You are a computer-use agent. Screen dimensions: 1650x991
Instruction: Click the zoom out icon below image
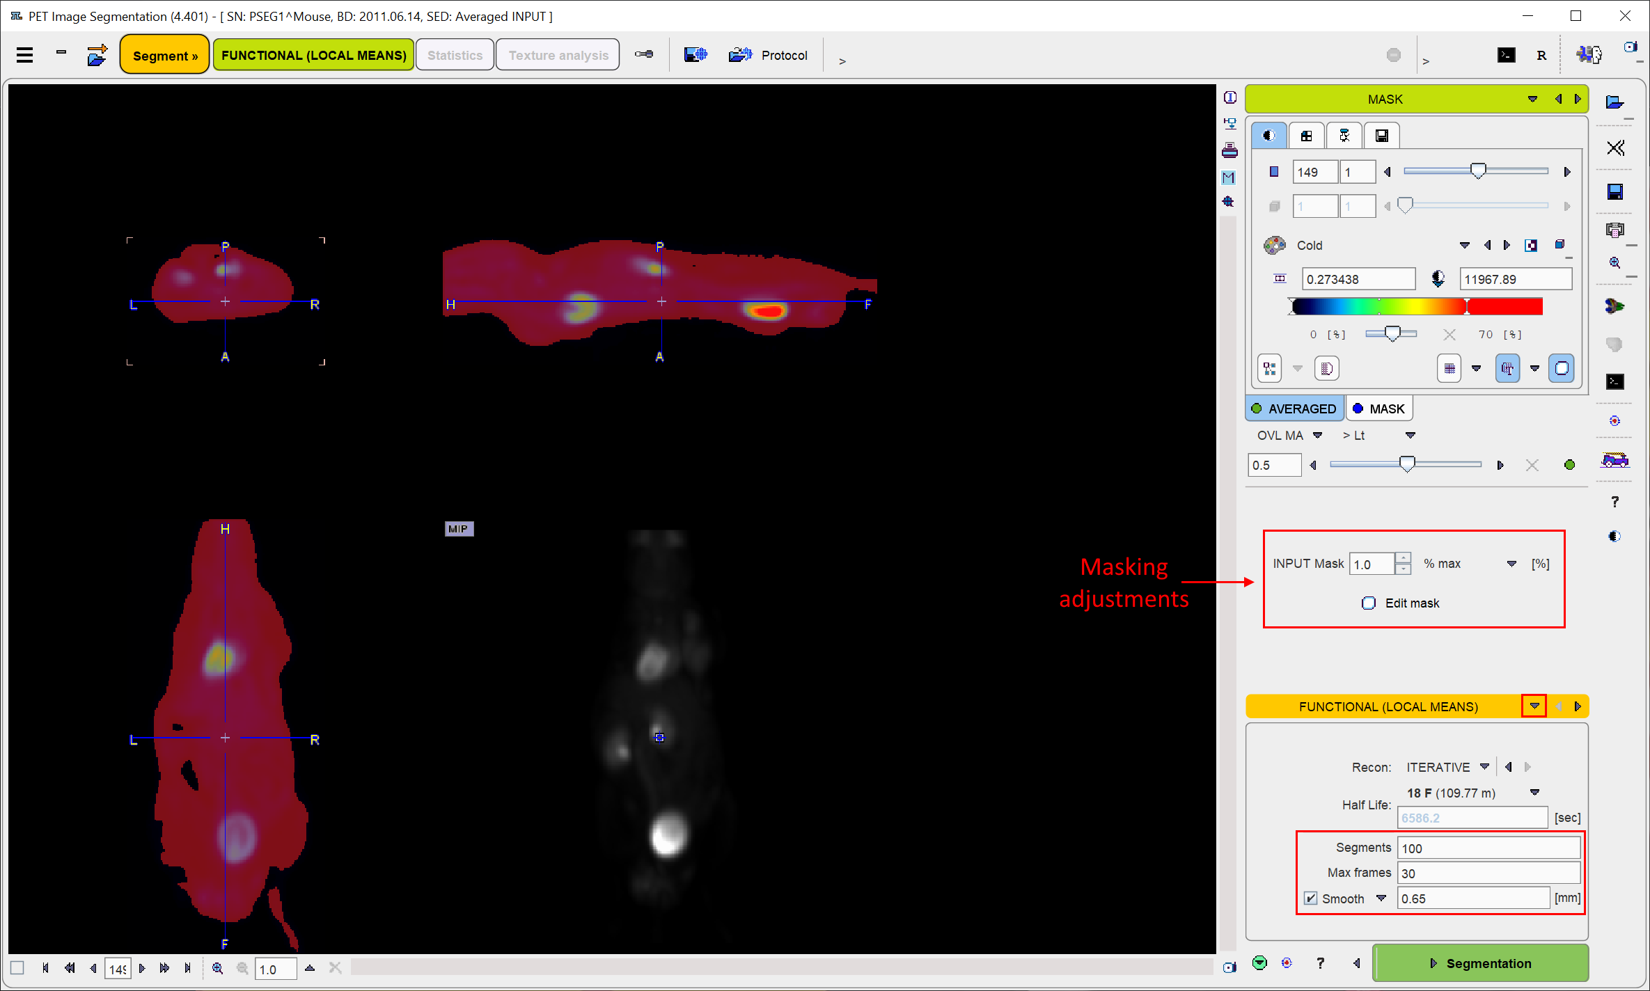pos(242,968)
